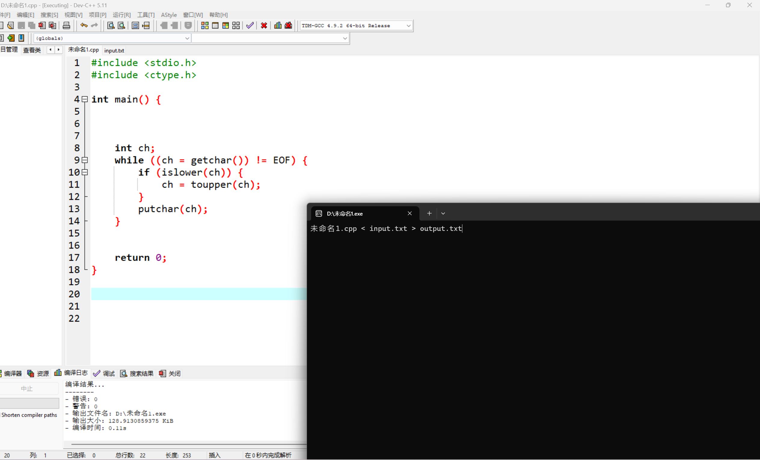
Task: Collapse the main function fold at line 4
Action: click(x=85, y=99)
